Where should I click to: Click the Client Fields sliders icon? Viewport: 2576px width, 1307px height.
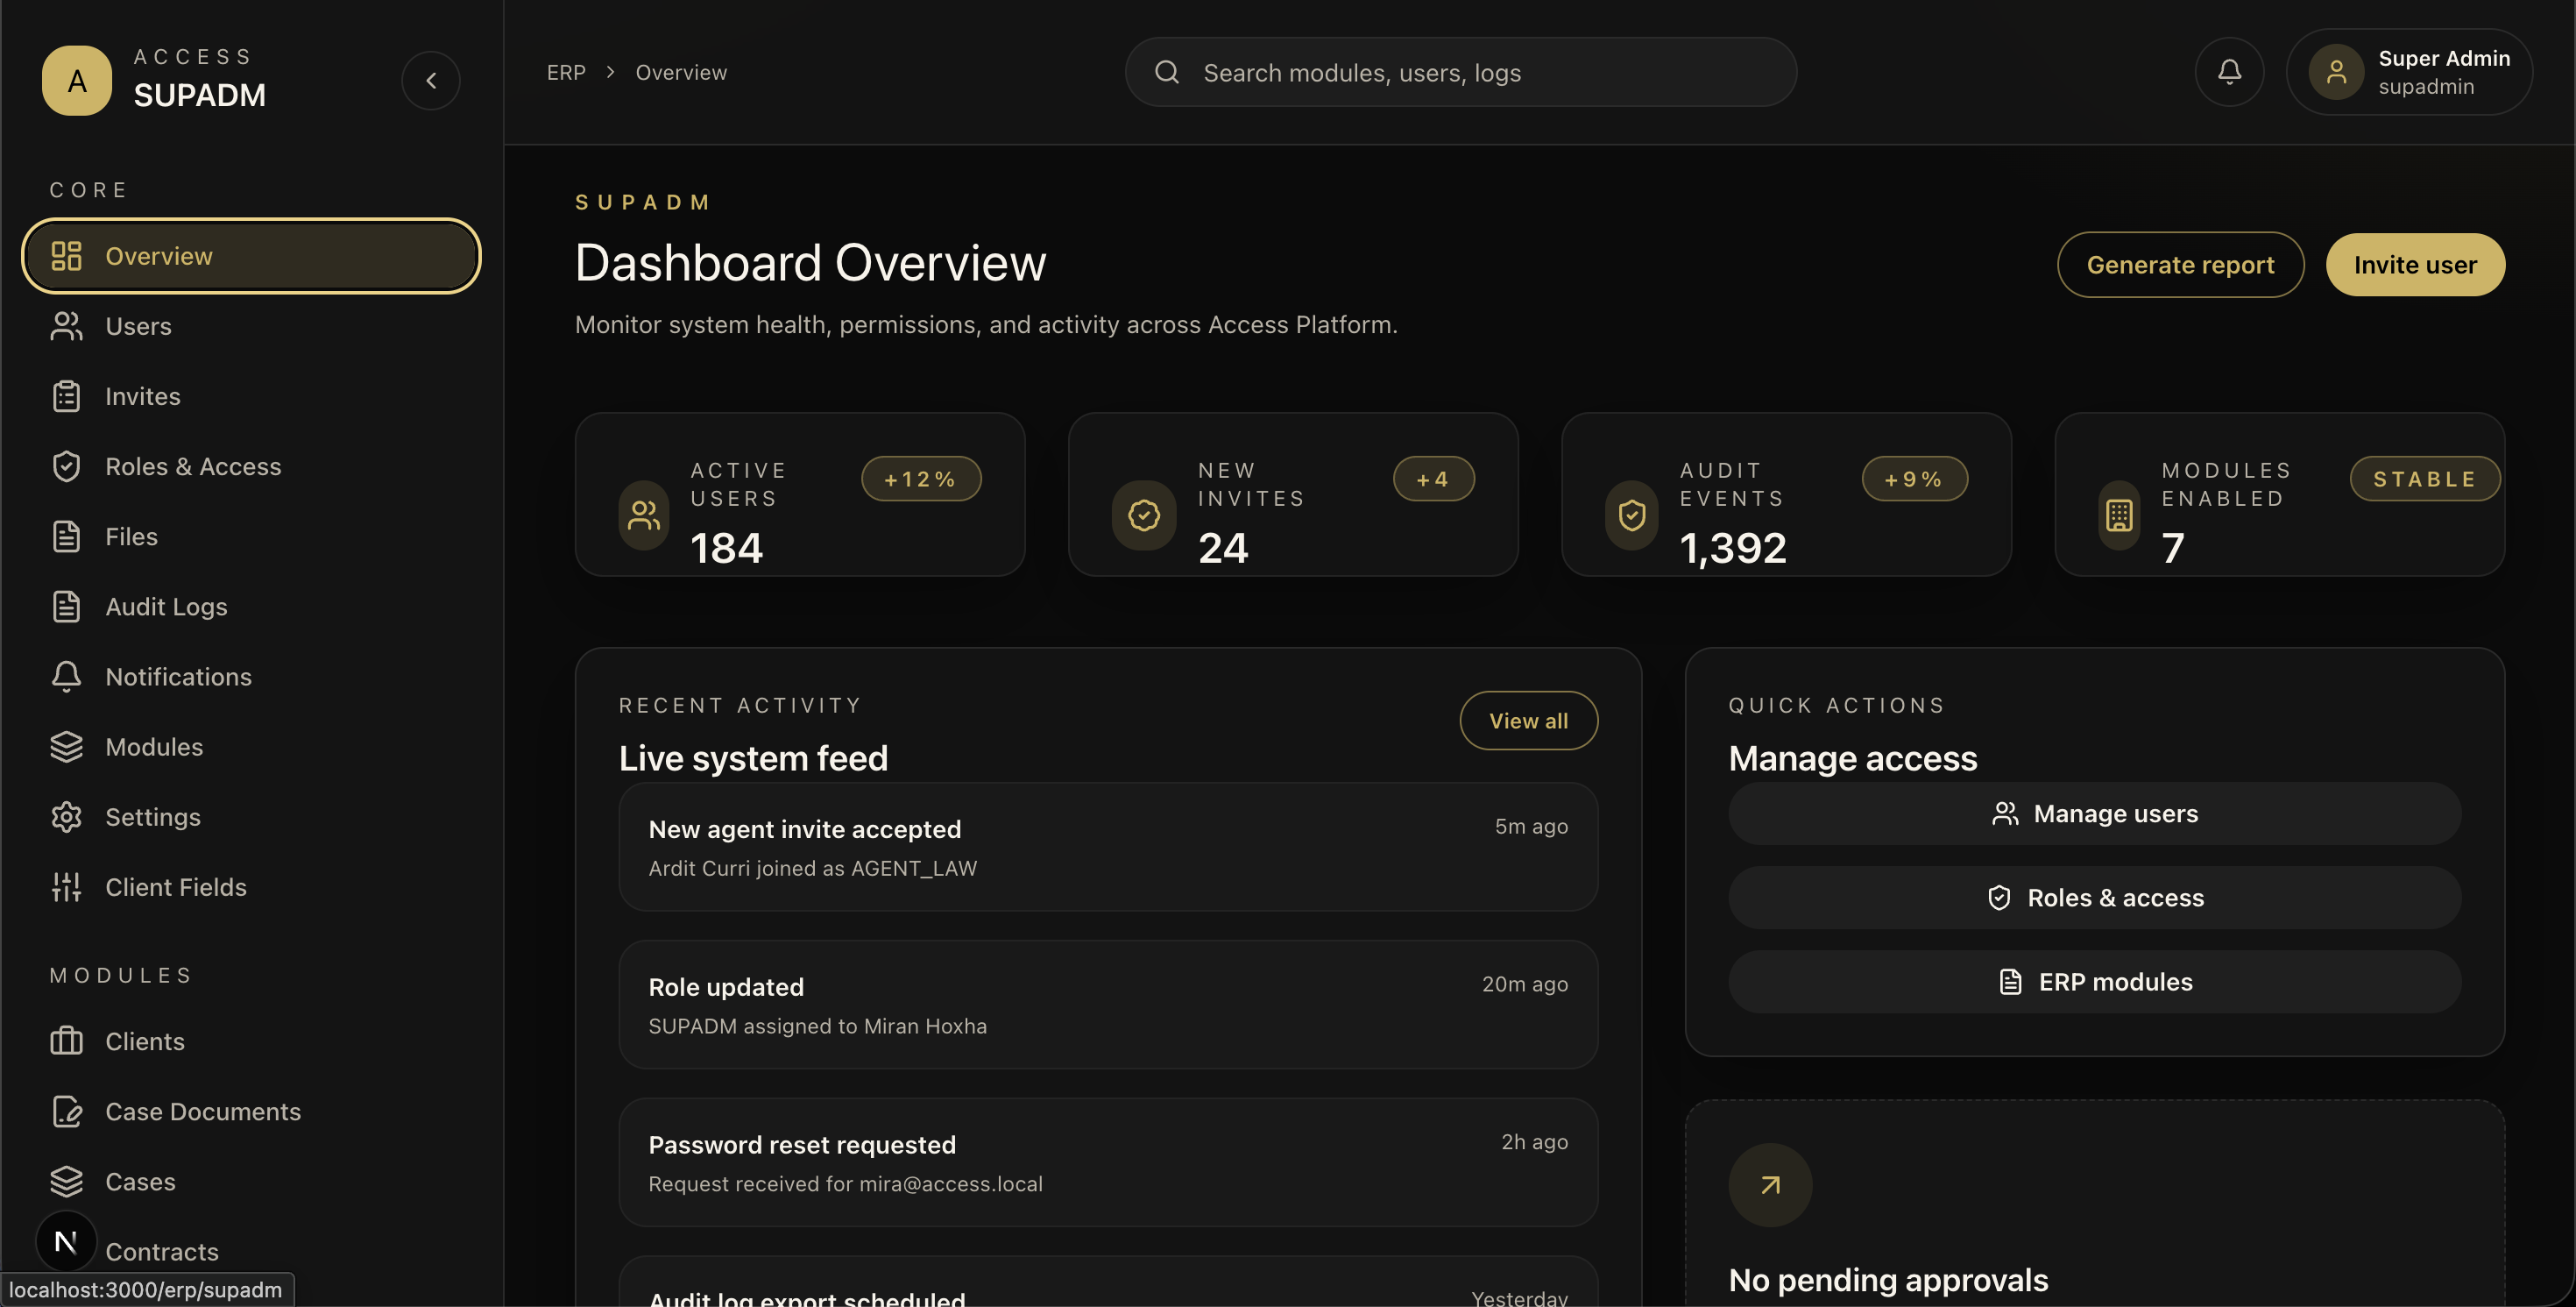pyautogui.click(x=66, y=887)
